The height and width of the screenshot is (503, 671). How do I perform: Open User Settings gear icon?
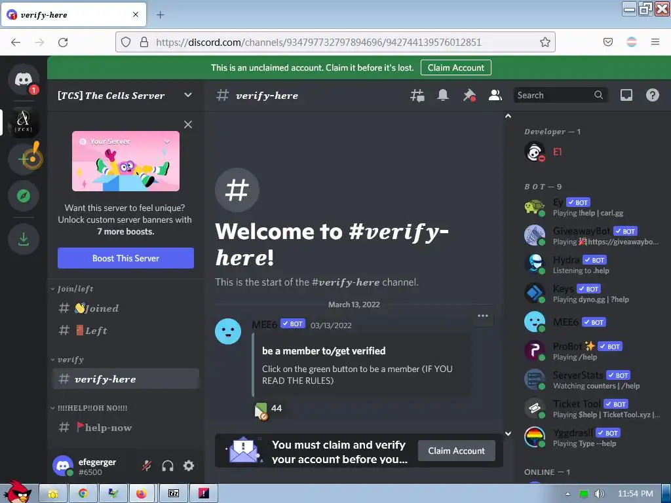tap(189, 466)
